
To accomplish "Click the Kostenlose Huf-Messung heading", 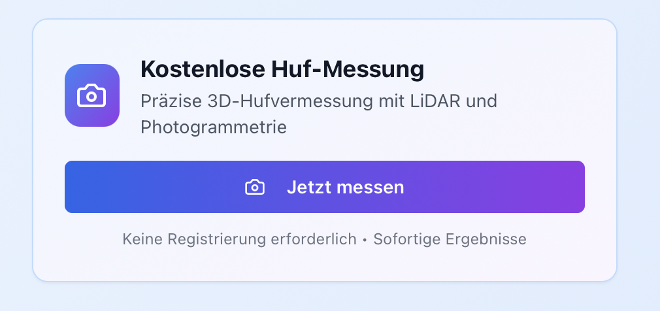I will [x=282, y=69].
